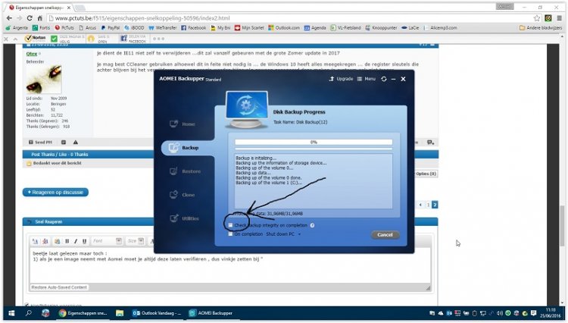
Task: Open the Facebook bookmark
Action: 193,27
